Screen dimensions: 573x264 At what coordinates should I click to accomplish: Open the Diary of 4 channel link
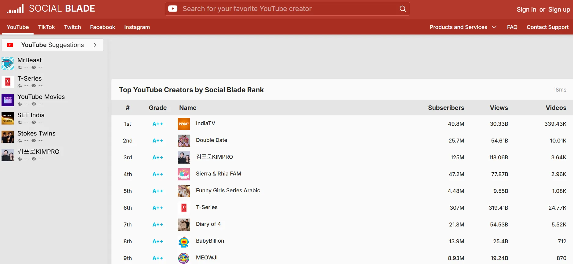pyautogui.click(x=208, y=224)
